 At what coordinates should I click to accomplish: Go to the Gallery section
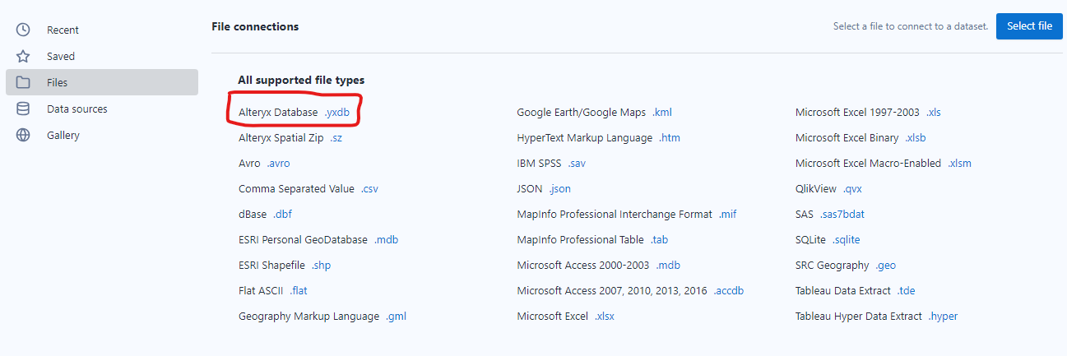[x=63, y=135]
